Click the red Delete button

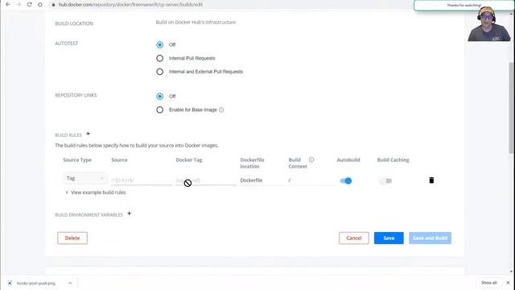(72, 238)
